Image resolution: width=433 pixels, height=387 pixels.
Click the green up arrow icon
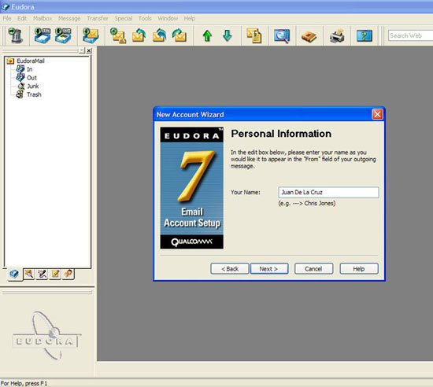pyautogui.click(x=207, y=36)
